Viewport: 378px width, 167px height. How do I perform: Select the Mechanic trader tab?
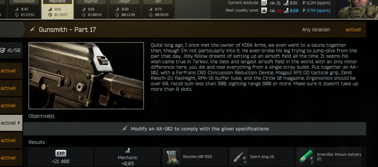tap(57, 9)
